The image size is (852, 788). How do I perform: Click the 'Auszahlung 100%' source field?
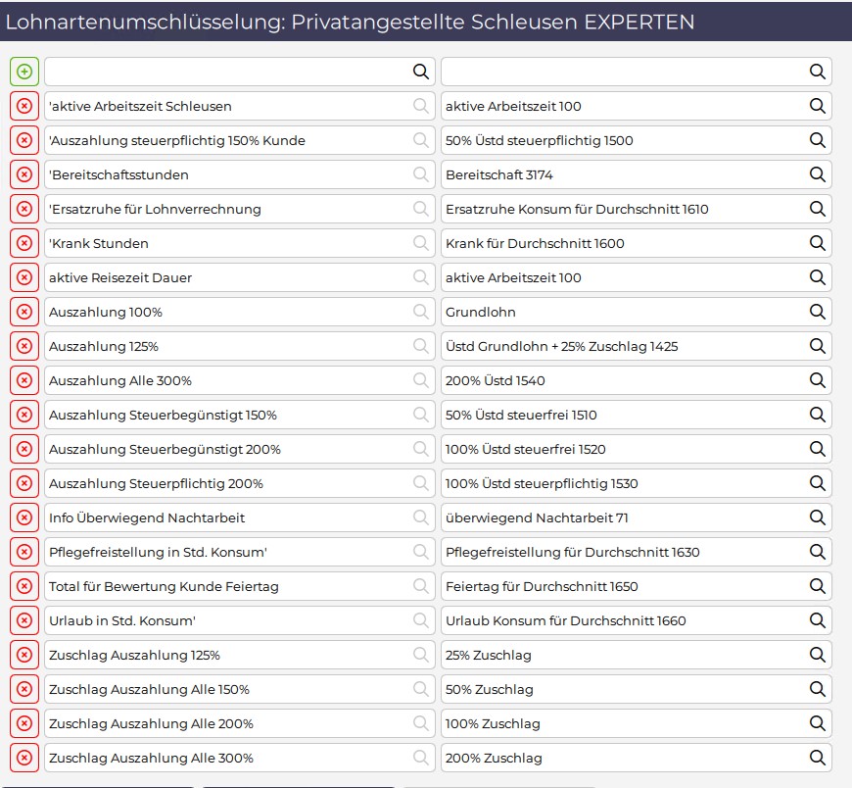tap(240, 311)
